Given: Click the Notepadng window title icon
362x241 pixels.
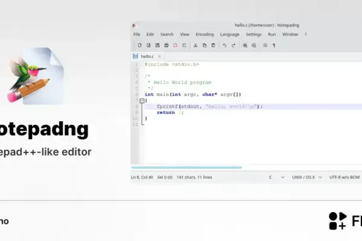Looking at the screenshot, I should click(x=134, y=25).
